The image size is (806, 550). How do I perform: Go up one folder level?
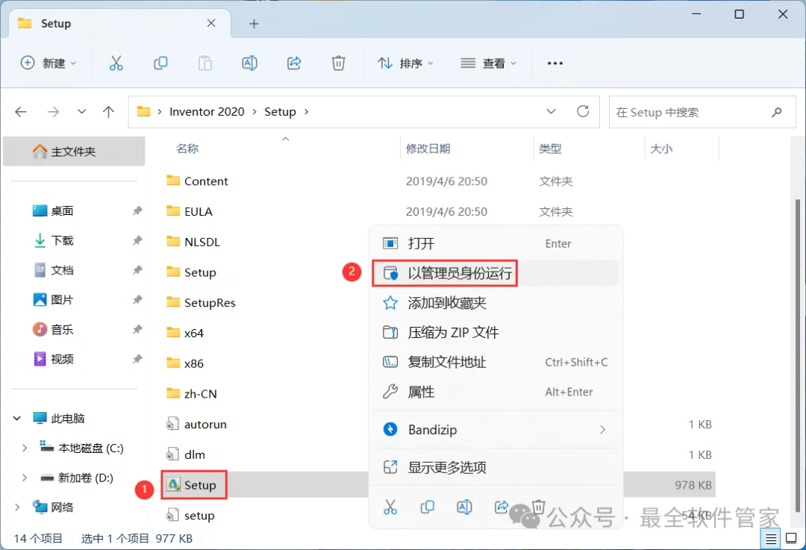108,111
